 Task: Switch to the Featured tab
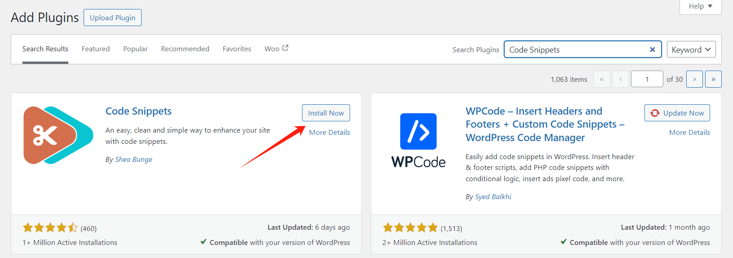(95, 49)
